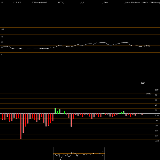
Task: Click the tallest green histogram bar
Action: point(55,111)
